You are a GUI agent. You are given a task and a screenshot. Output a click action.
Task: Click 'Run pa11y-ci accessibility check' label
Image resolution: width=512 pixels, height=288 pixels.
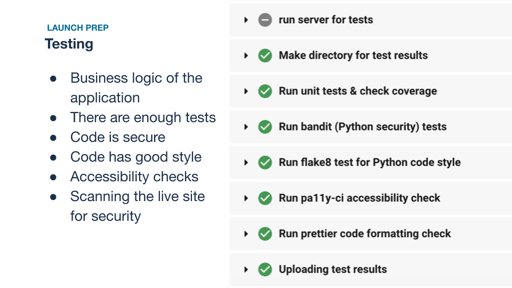tap(359, 198)
